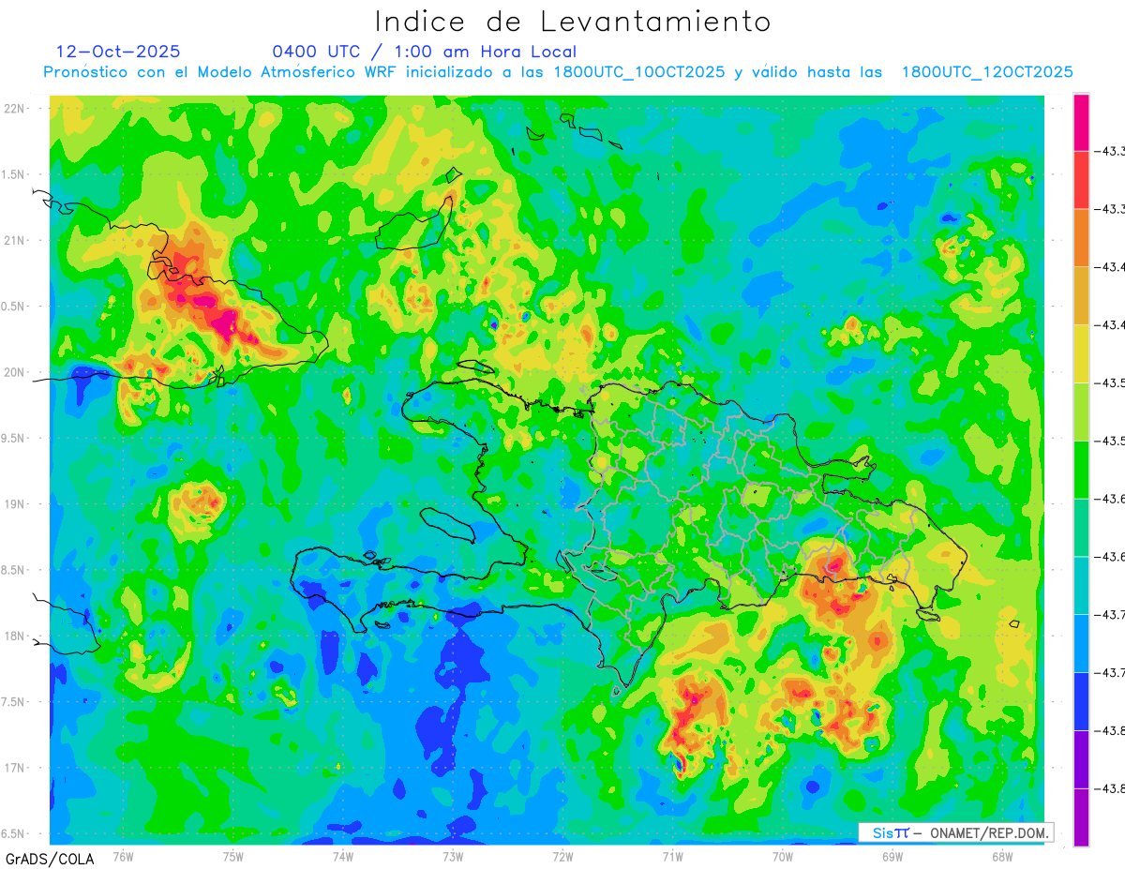Click the bright green swatch in the color bar
Image resolution: width=1125 pixels, height=869 pixels.
(x=1081, y=469)
